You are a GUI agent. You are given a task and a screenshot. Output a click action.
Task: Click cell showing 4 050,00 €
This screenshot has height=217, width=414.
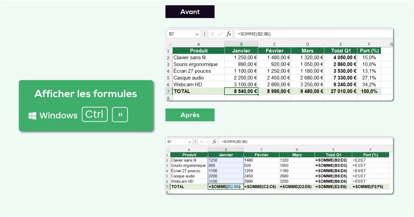click(x=341, y=58)
